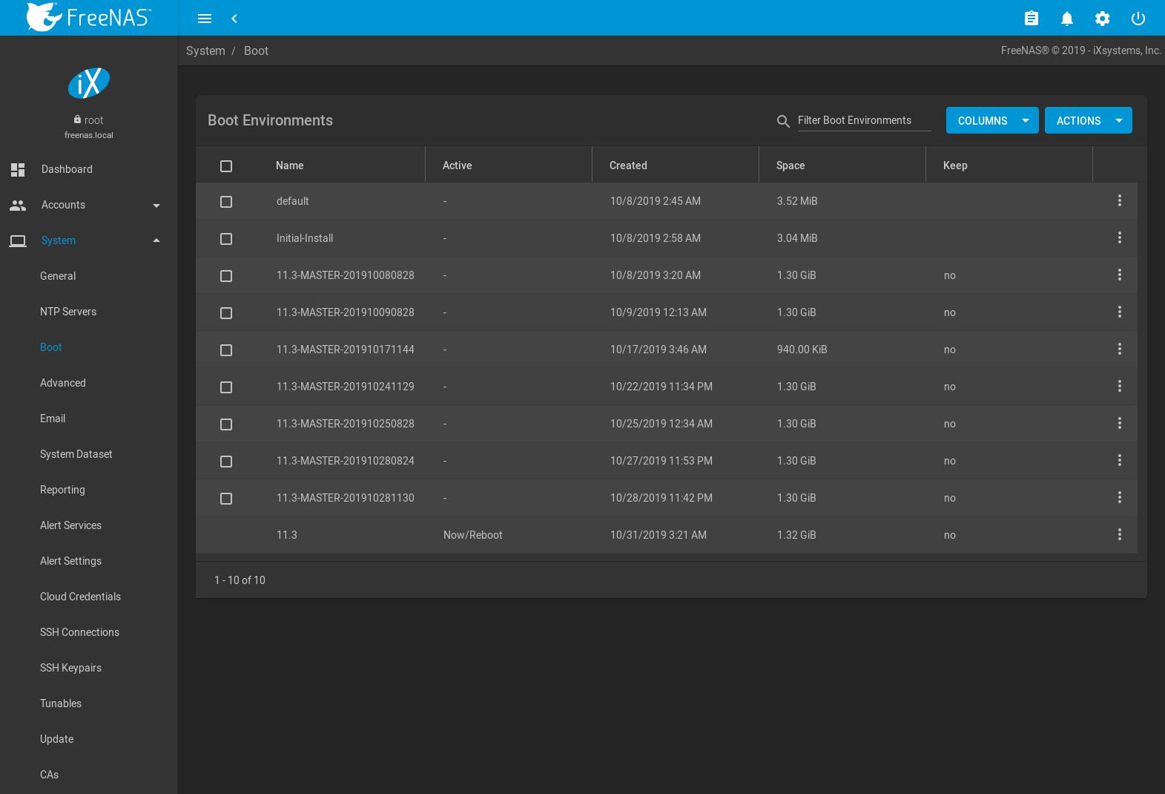Open the settings gear icon

[1102, 19]
